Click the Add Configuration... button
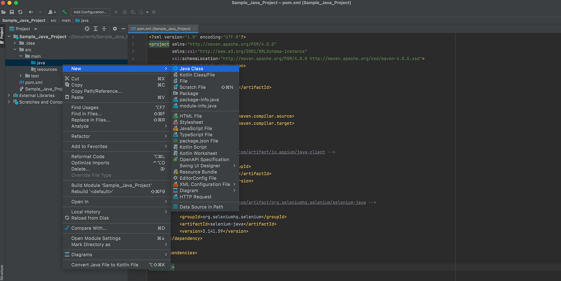This screenshot has height=281, width=561. [91, 12]
